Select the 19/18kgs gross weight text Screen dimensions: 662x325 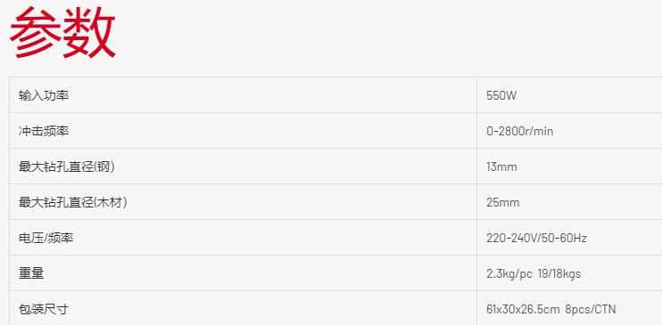point(559,274)
